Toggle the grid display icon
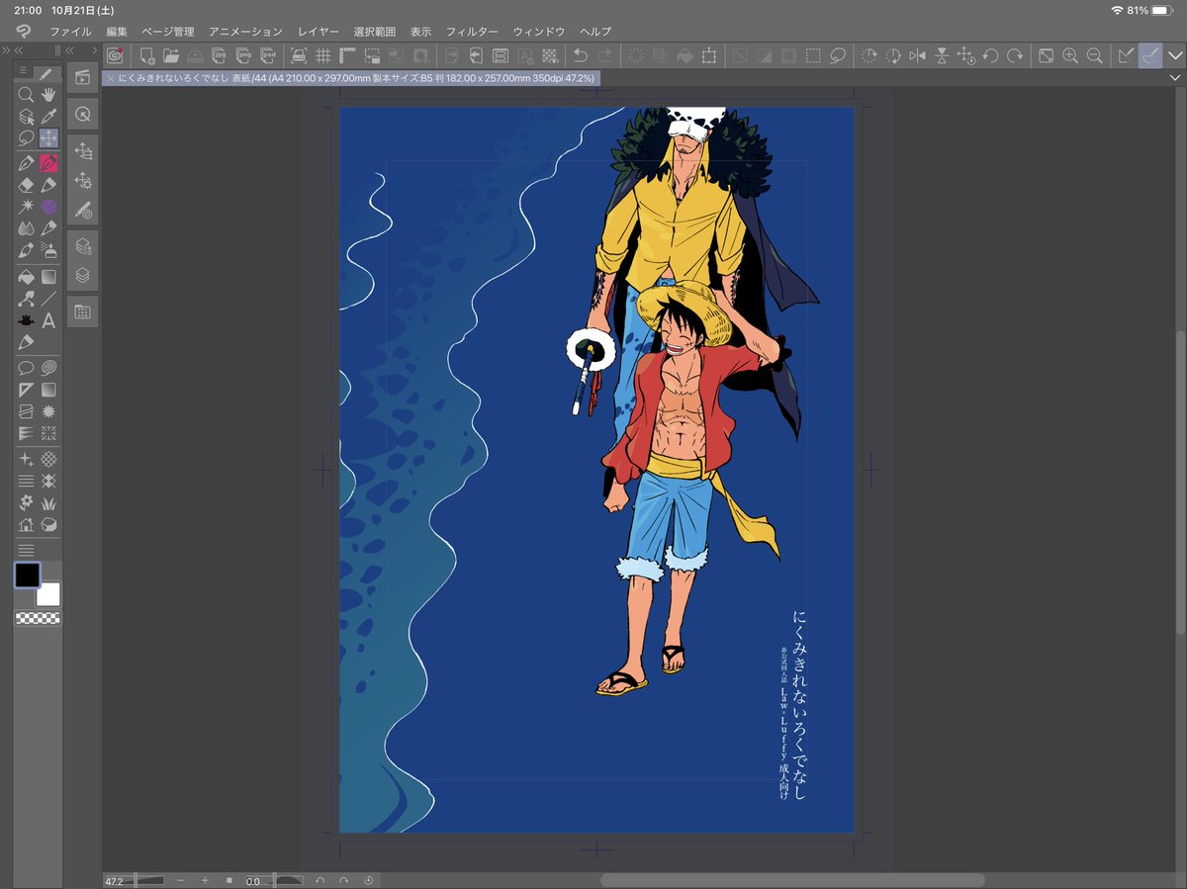This screenshot has width=1187, height=889. click(322, 56)
